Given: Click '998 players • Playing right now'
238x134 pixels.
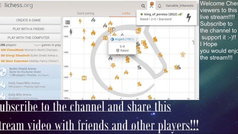Looking at the screenshot, I should [27, 87].
